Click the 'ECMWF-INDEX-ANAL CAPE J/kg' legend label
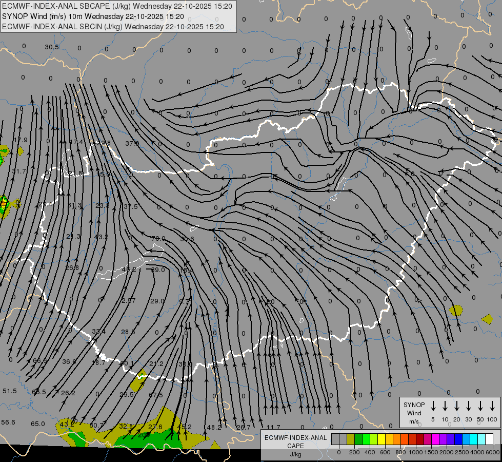Screen dimensions: 502x462 (x=295, y=446)
